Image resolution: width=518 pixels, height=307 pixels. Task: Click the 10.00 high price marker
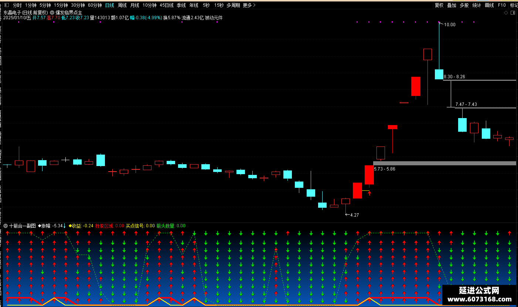450,25
